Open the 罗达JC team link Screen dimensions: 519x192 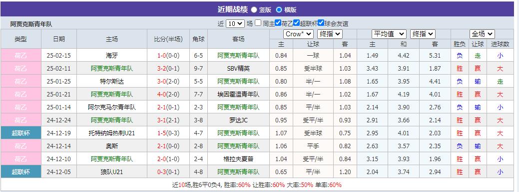pyautogui.click(x=238, y=120)
